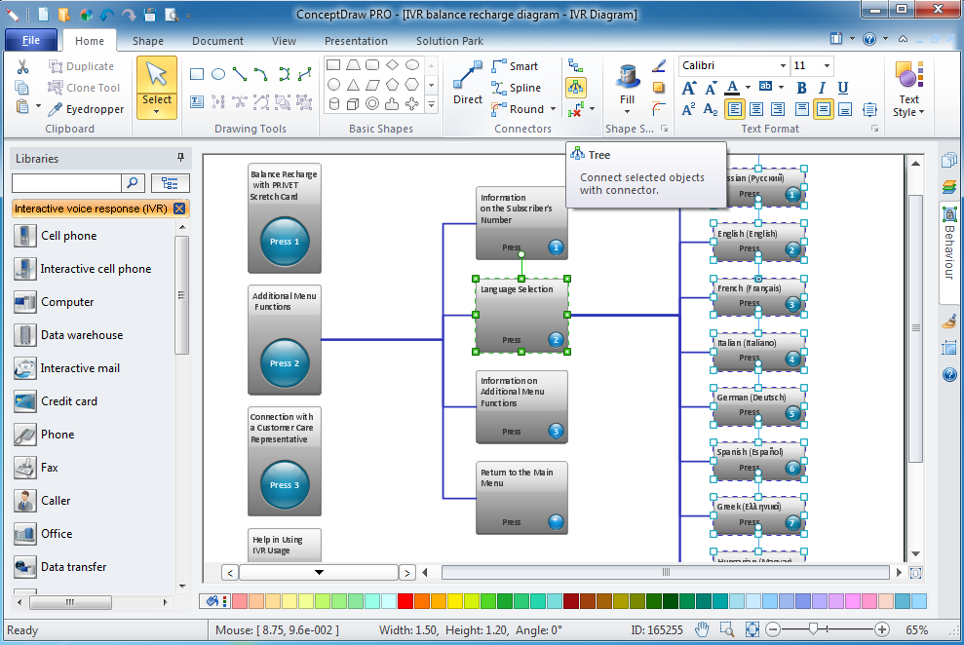Click the library search input field
Screen dimensions: 964x645
tap(66, 182)
